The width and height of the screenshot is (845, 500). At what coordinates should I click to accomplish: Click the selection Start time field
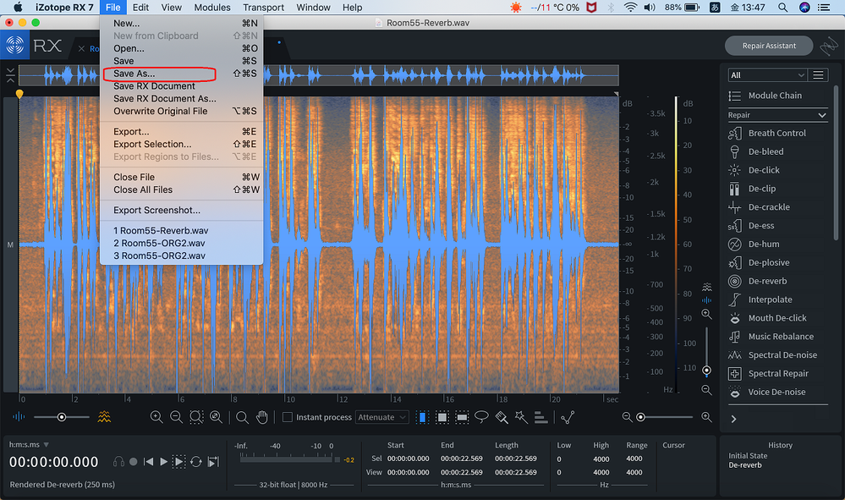[409, 459]
